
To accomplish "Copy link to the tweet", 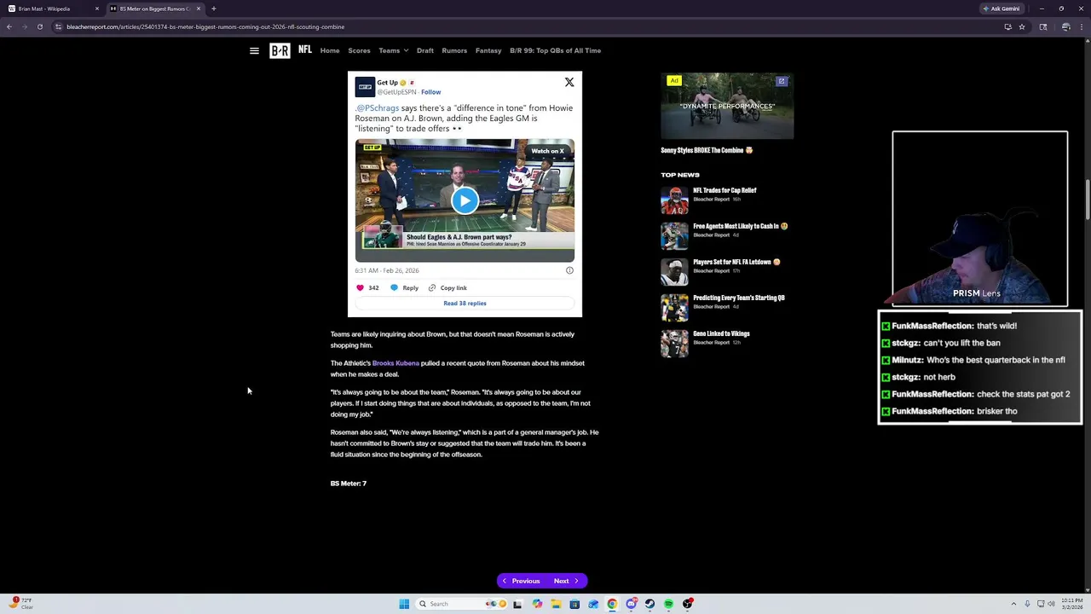I will pos(447,288).
